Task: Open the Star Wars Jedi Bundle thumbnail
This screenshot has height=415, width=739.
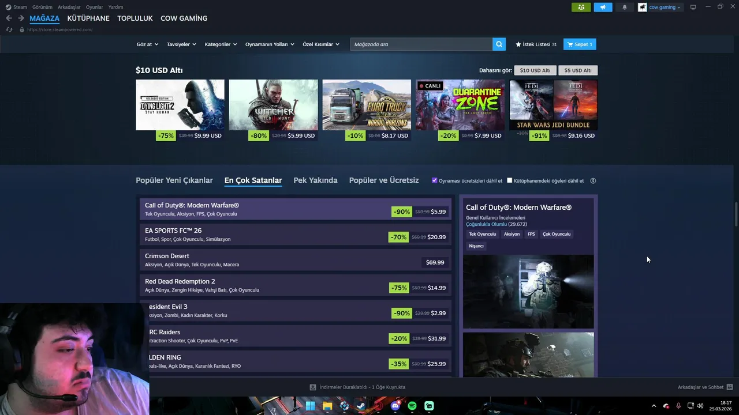Action: (x=553, y=105)
